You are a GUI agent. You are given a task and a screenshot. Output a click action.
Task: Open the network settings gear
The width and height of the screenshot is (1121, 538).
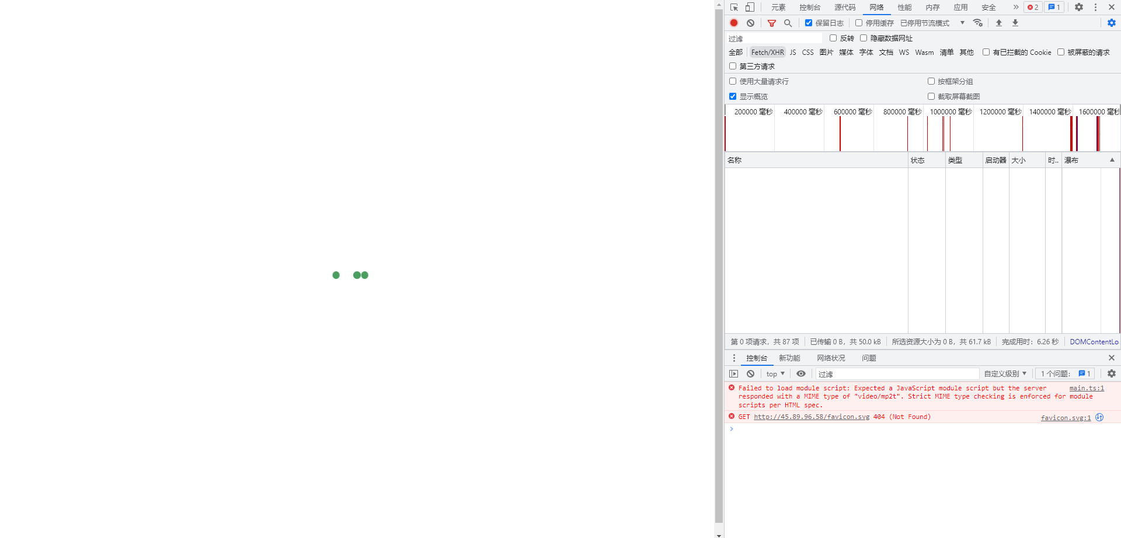1111,23
